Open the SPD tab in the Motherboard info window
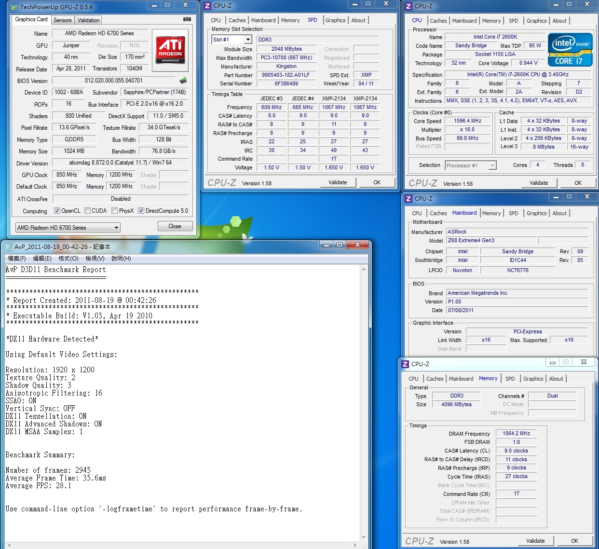Image resolution: width=599 pixels, height=549 pixels. click(x=514, y=213)
